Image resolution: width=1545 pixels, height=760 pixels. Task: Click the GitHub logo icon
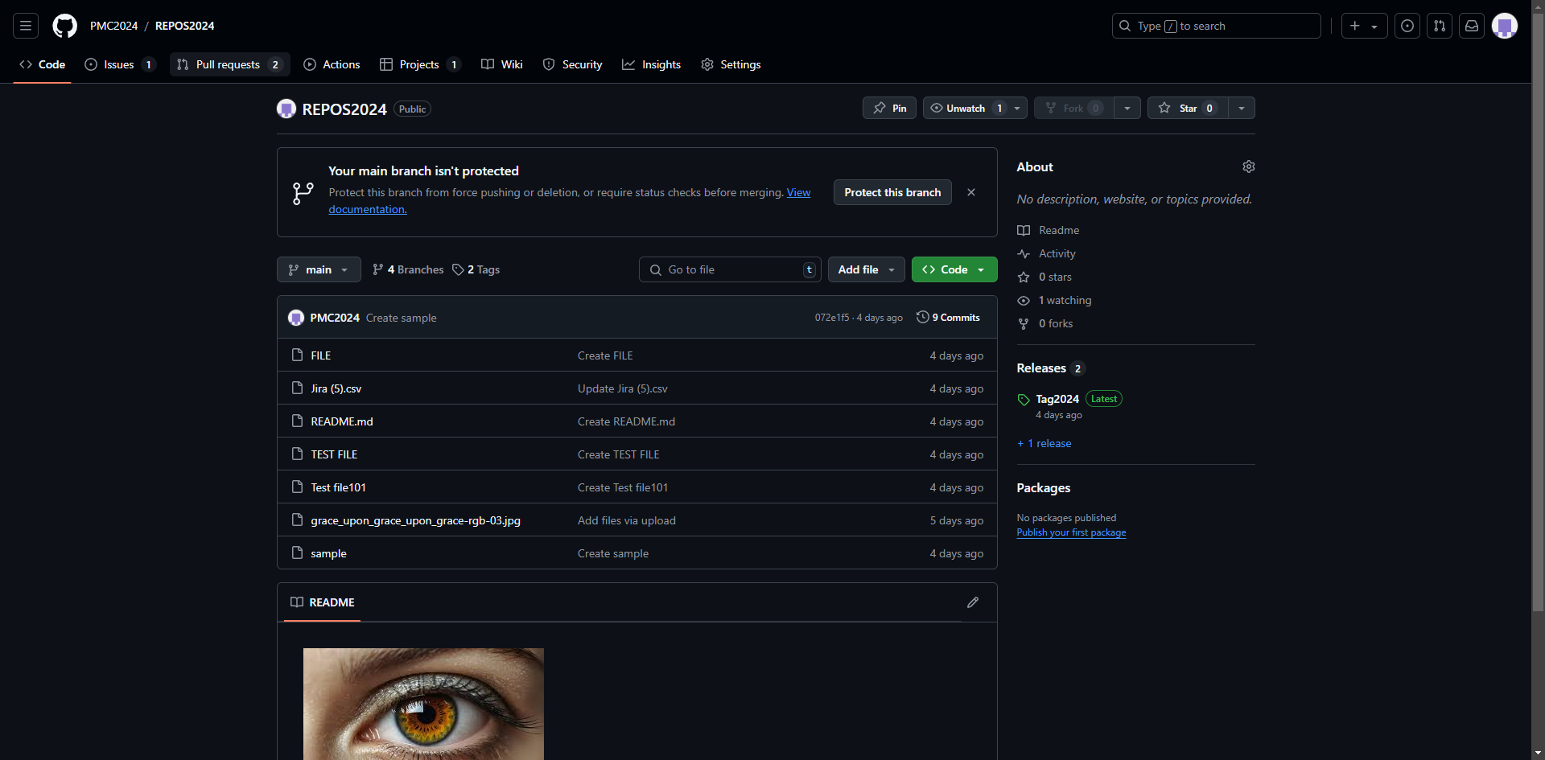pyautogui.click(x=64, y=26)
